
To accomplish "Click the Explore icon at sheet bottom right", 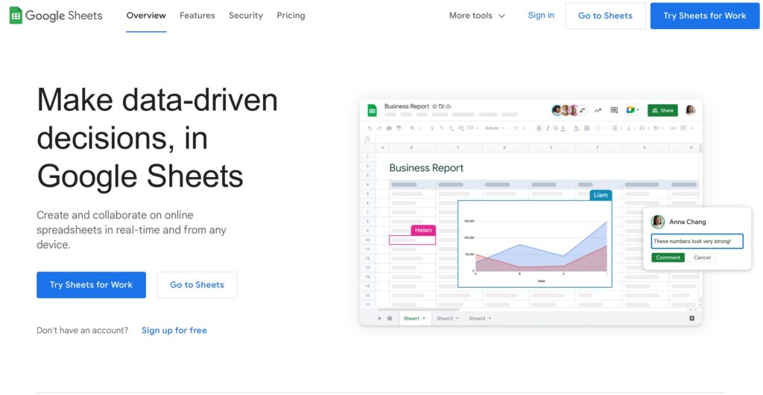I will [691, 318].
